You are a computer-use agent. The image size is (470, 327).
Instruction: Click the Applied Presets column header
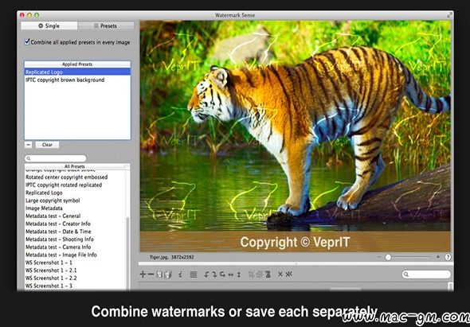(x=77, y=64)
